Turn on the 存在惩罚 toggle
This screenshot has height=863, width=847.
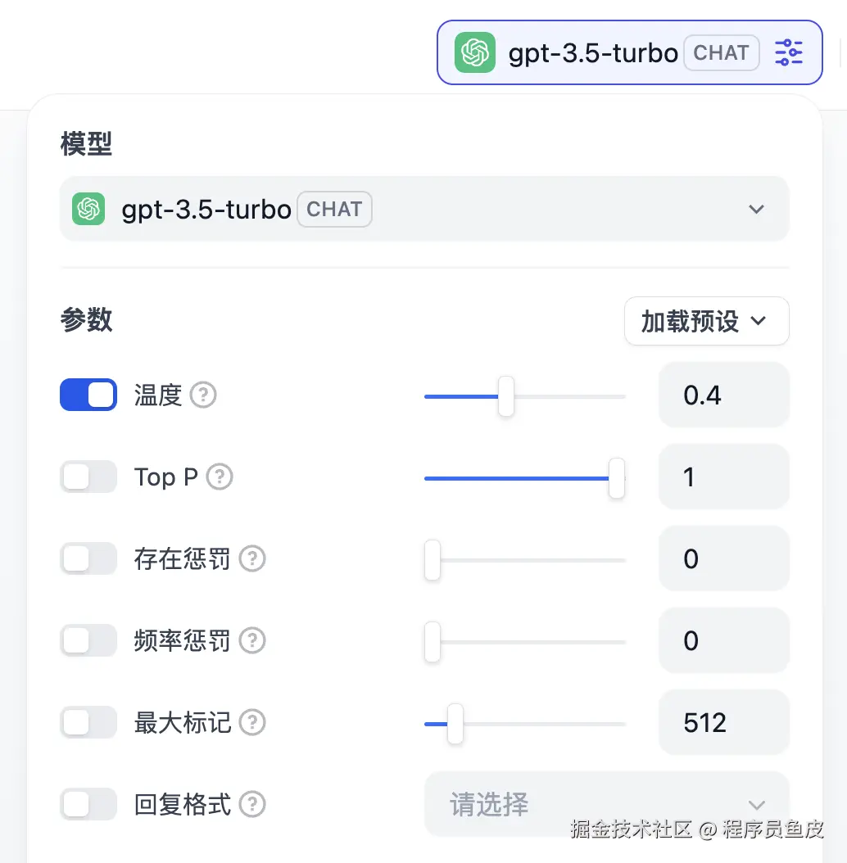point(88,559)
